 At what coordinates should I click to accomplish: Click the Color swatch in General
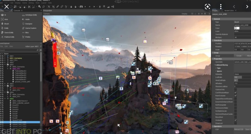tap(237, 28)
